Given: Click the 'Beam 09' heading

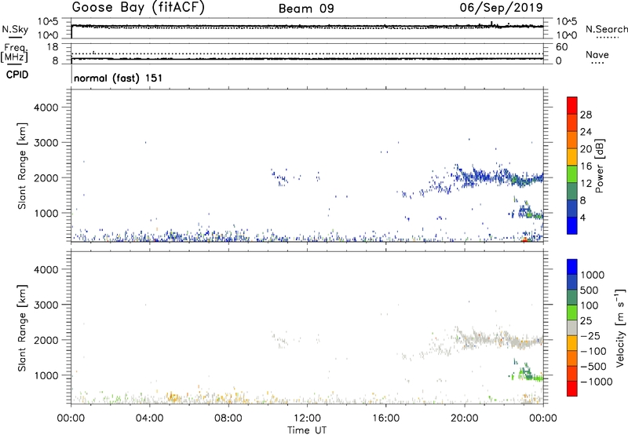Looking at the screenshot, I should click(306, 9).
